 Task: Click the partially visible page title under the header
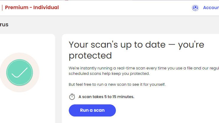point(4,25)
